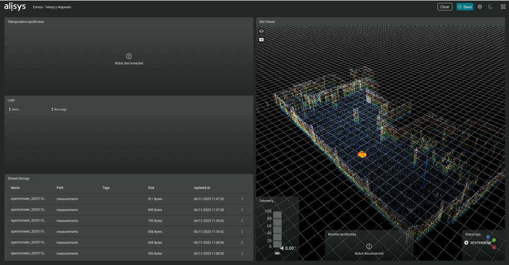Click the Updated at column header
This screenshot has height=265, width=509.
coord(202,188)
